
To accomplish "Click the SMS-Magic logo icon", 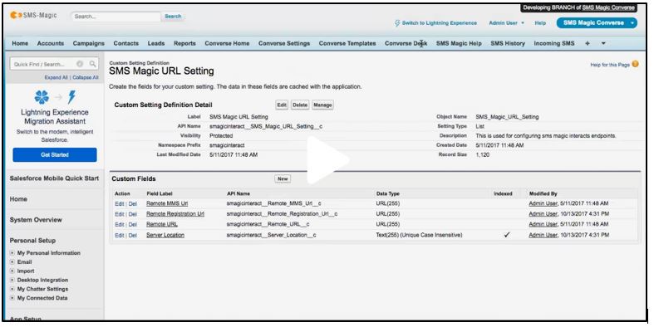I will [x=16, y=16].
